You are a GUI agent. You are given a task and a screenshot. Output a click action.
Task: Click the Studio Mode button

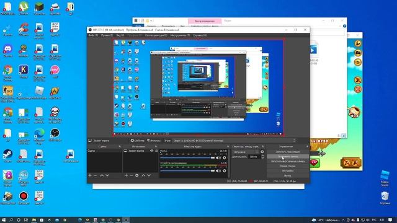pyautogui.click(x=288, y=166)
